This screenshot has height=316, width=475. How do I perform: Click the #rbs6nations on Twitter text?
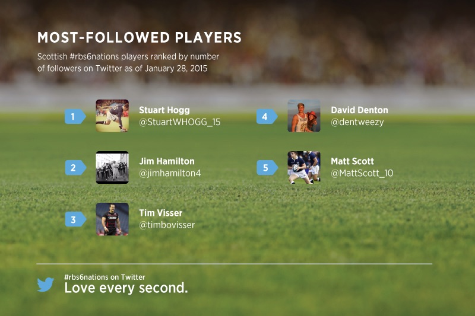point(104,277)
